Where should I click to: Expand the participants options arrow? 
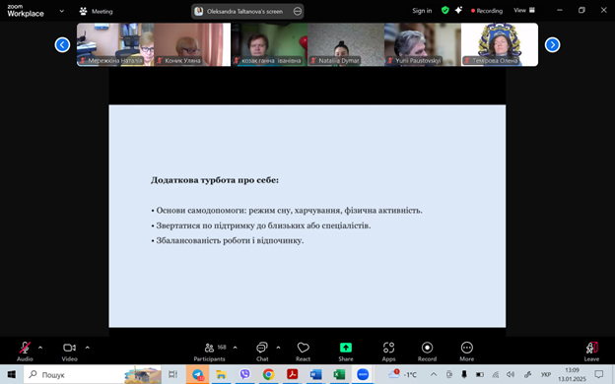[x=235, y=348]
